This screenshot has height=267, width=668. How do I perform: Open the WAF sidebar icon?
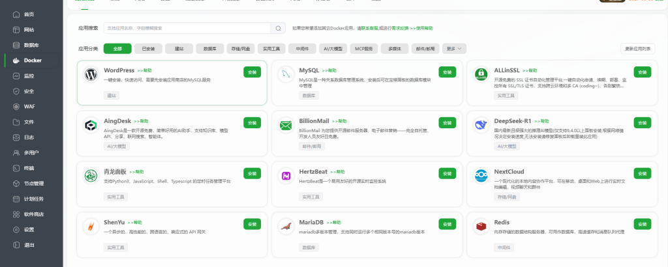point(16,107)
